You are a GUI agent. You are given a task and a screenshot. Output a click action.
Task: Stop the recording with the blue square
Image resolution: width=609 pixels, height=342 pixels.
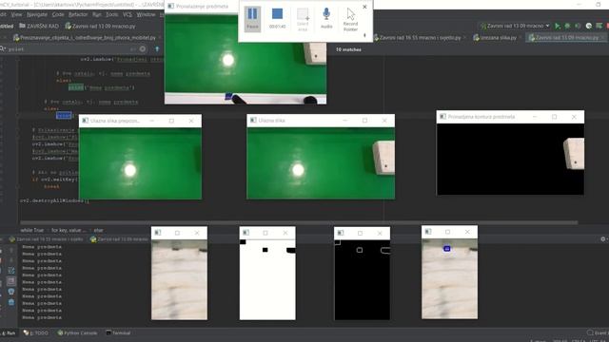[x=277, y=14]
